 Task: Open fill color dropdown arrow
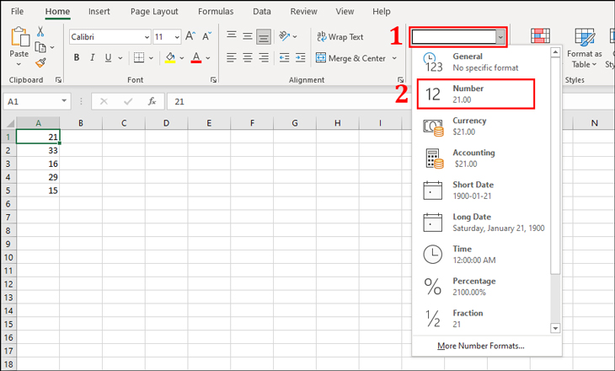[x=182, y=58]
